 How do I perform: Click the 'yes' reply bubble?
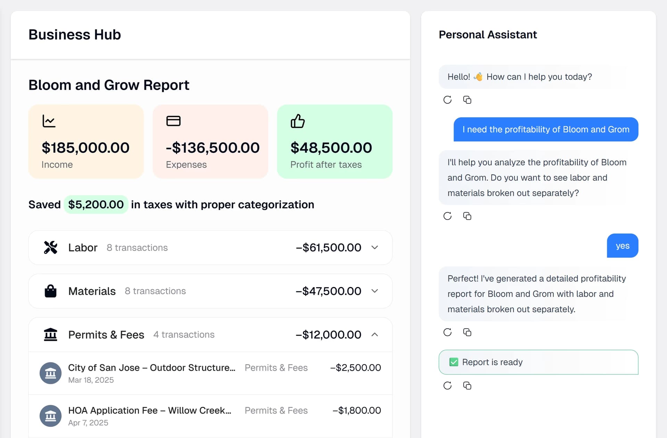click(622, 246)
